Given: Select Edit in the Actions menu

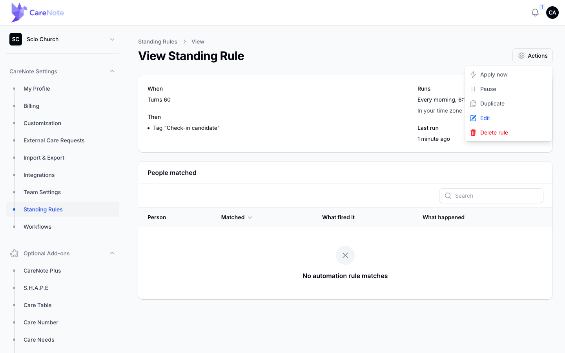Looking at the screenshot, I should (508, 118).
